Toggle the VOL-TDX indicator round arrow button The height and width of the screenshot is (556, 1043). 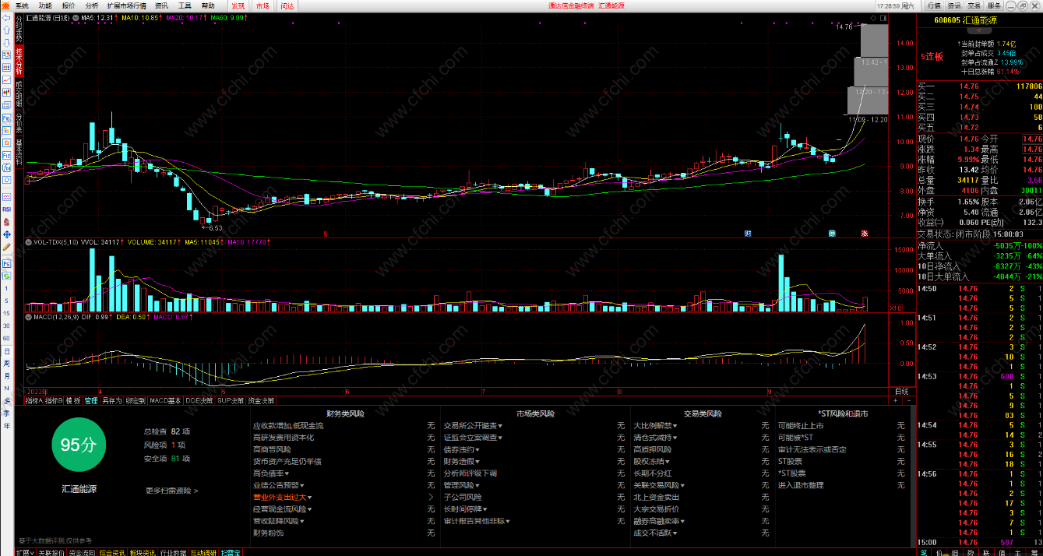[x=29, y=242]
